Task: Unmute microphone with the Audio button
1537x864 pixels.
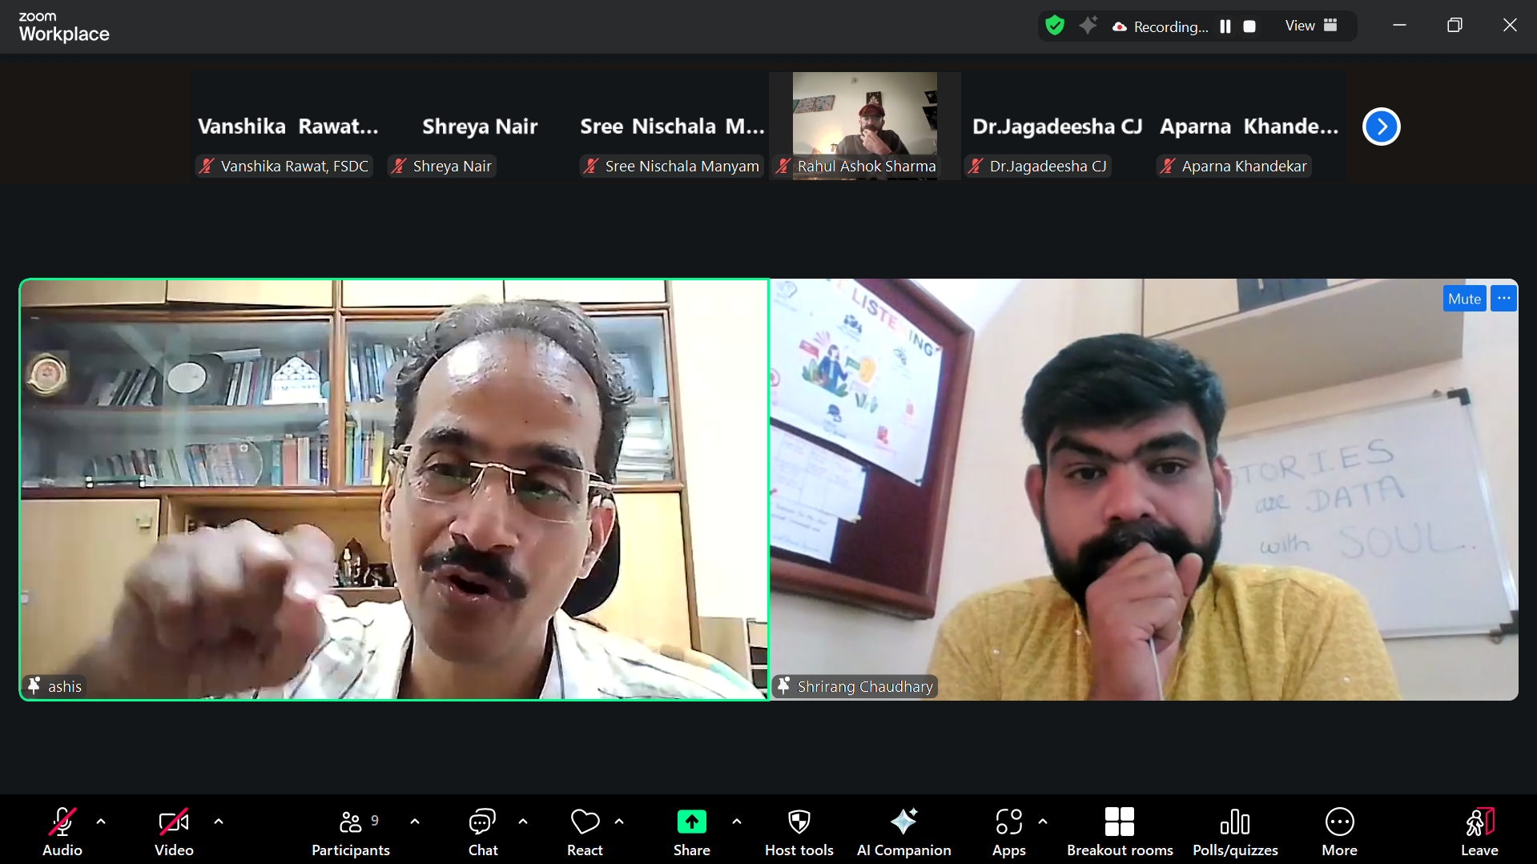Action: point(62,830)
